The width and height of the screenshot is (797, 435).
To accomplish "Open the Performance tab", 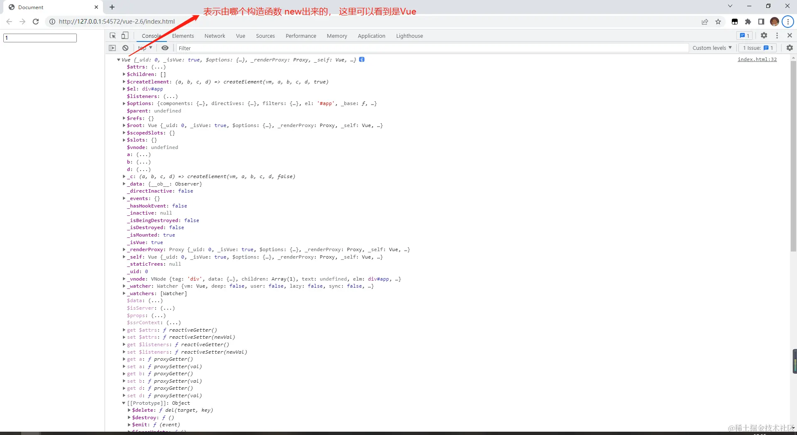I will tap(301, 36).
